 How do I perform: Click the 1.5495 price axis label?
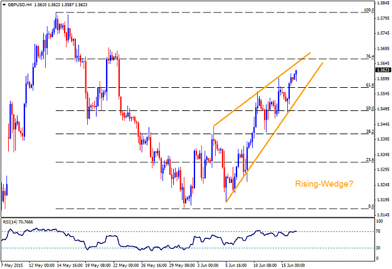coord(384,109)
